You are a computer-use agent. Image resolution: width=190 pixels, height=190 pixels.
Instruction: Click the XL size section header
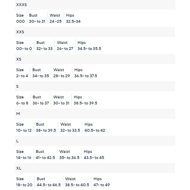coord(19,168)
